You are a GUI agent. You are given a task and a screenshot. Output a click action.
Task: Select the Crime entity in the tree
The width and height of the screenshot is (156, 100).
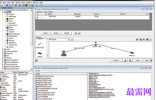click(11, 21)
